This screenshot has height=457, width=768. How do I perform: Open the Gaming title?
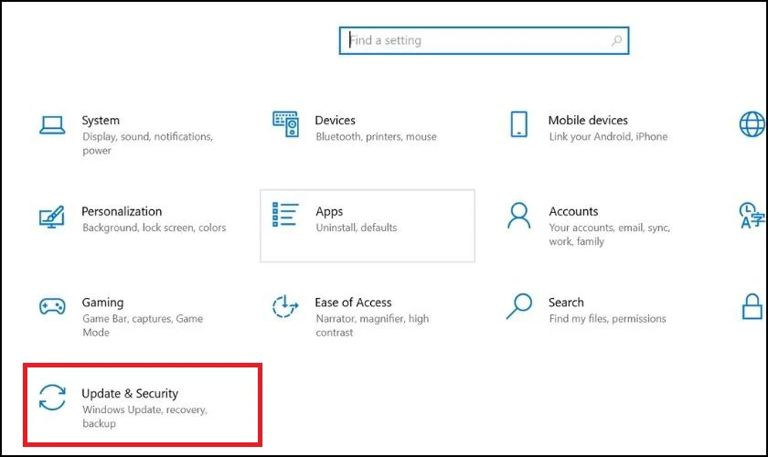(x=102, y=303)
